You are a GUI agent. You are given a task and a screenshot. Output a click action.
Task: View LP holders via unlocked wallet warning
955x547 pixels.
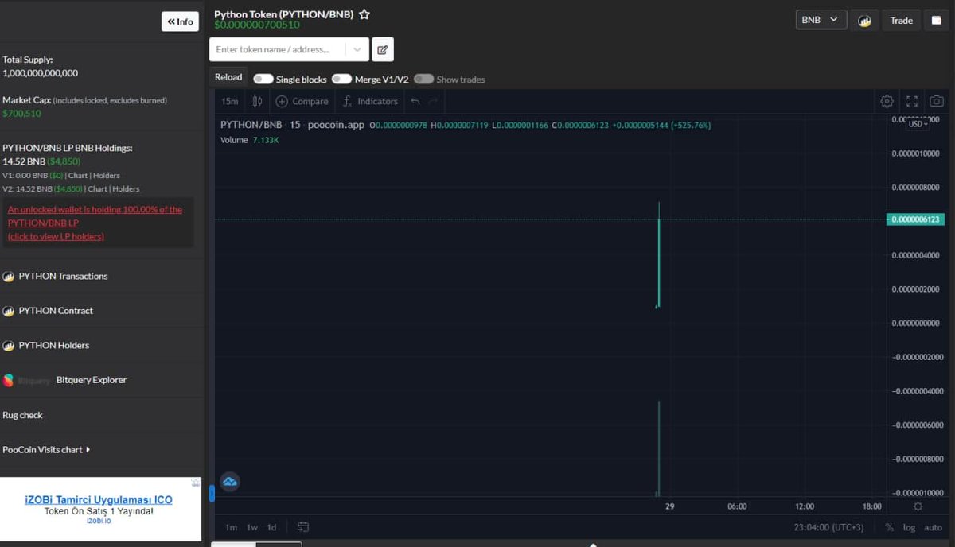[95, 223]
